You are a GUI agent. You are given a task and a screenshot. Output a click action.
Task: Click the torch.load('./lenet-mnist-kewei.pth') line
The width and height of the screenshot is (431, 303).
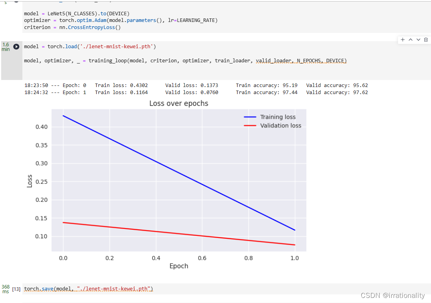(90, 47)
